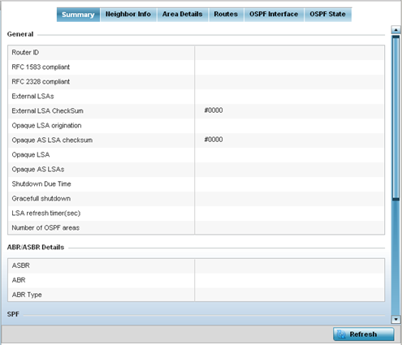Image resolution: width=402 pixels, height=345 pixels.
Task: Click the Gracefull shutdown row
Action: (196, 199)
